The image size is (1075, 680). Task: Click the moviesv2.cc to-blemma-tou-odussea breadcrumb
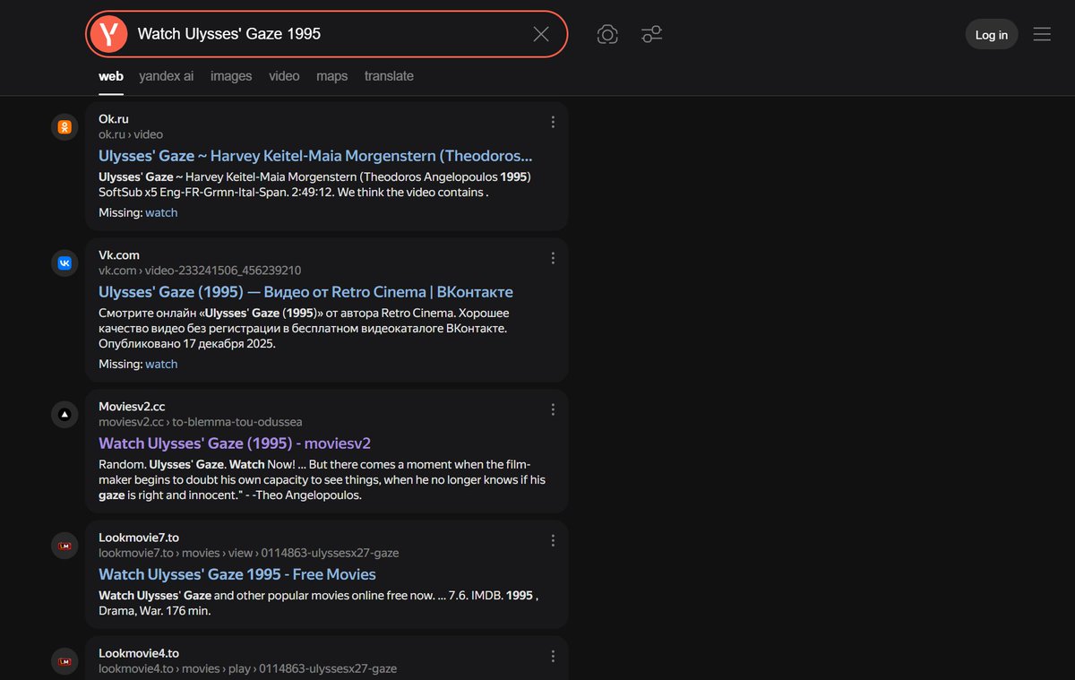201,422
